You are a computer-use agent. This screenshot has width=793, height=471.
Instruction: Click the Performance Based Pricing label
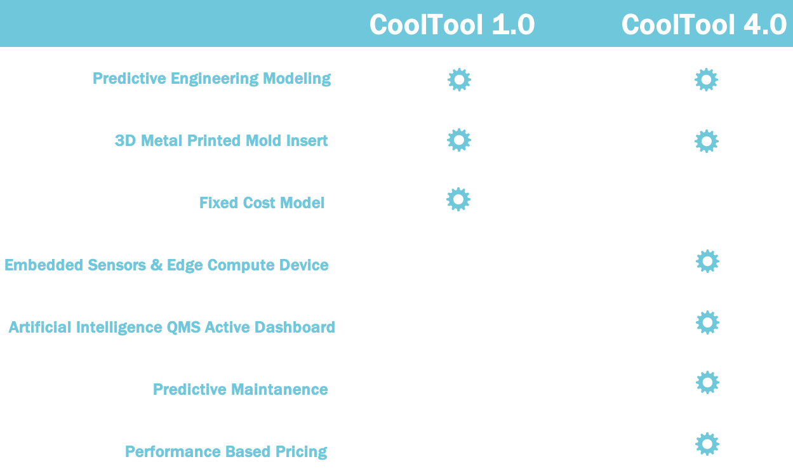pos(226,451)
